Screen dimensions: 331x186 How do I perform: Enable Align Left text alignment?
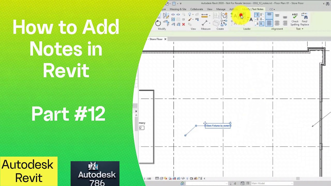(269, 23)
